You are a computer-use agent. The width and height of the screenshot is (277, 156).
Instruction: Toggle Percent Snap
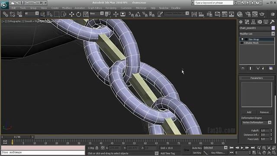point(145,14)
